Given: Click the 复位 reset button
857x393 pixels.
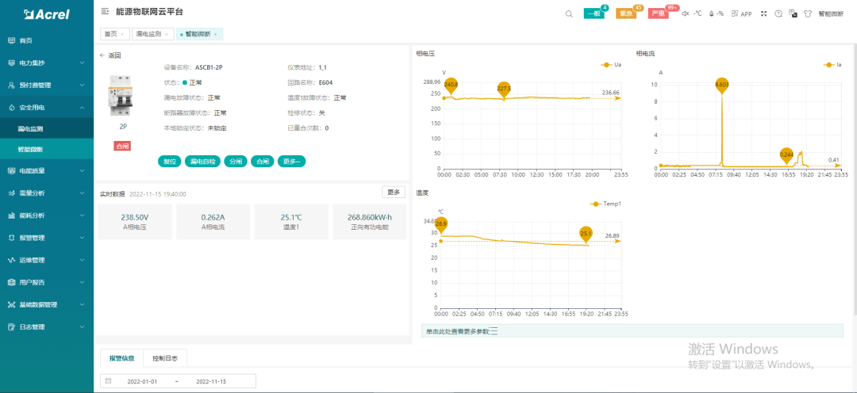Looking at the screenshot, I should 170,162.
